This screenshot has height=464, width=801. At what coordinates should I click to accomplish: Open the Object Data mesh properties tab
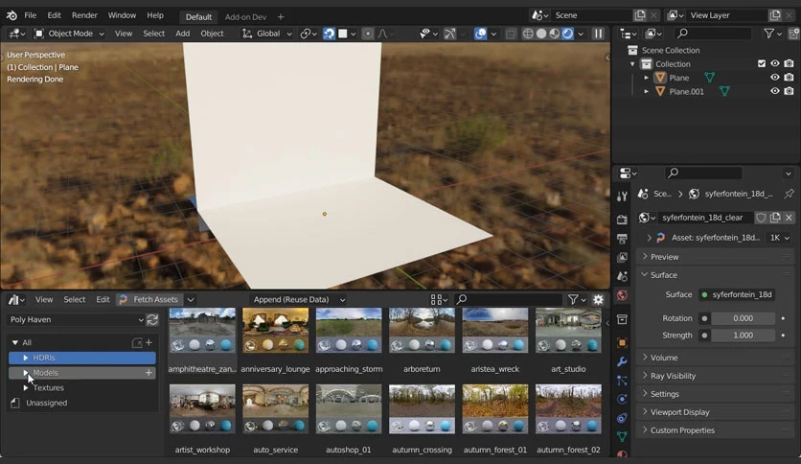coord(622,436)
